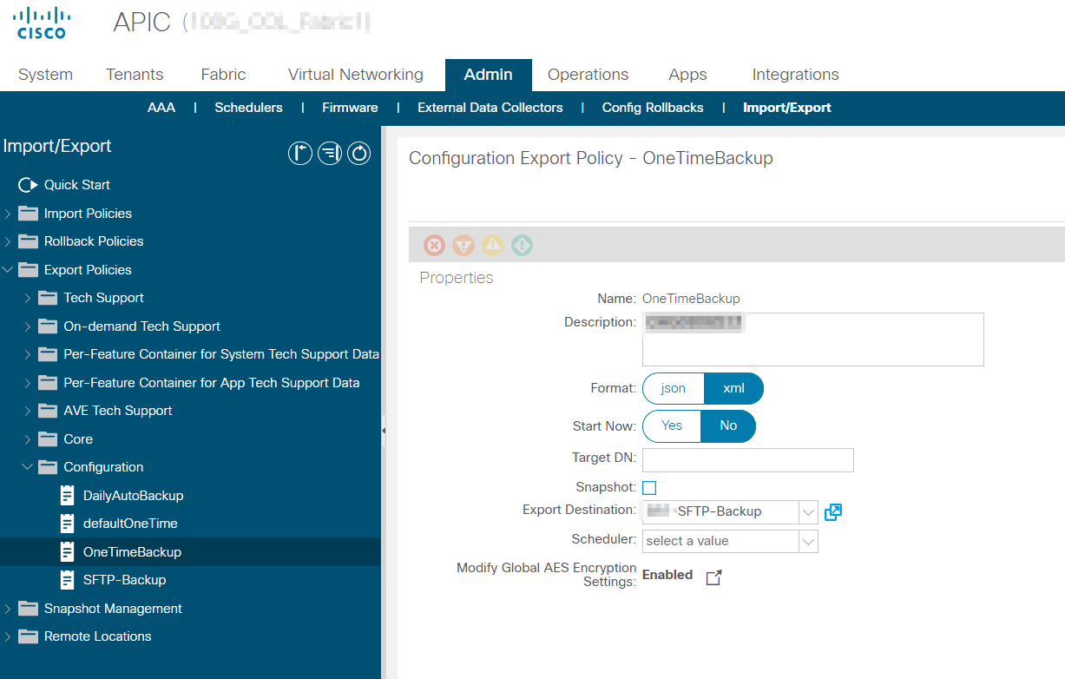This screenshot has width=1065, height=679.
Task: Click the Import Policies folder icon
Action: pos(29,214)
